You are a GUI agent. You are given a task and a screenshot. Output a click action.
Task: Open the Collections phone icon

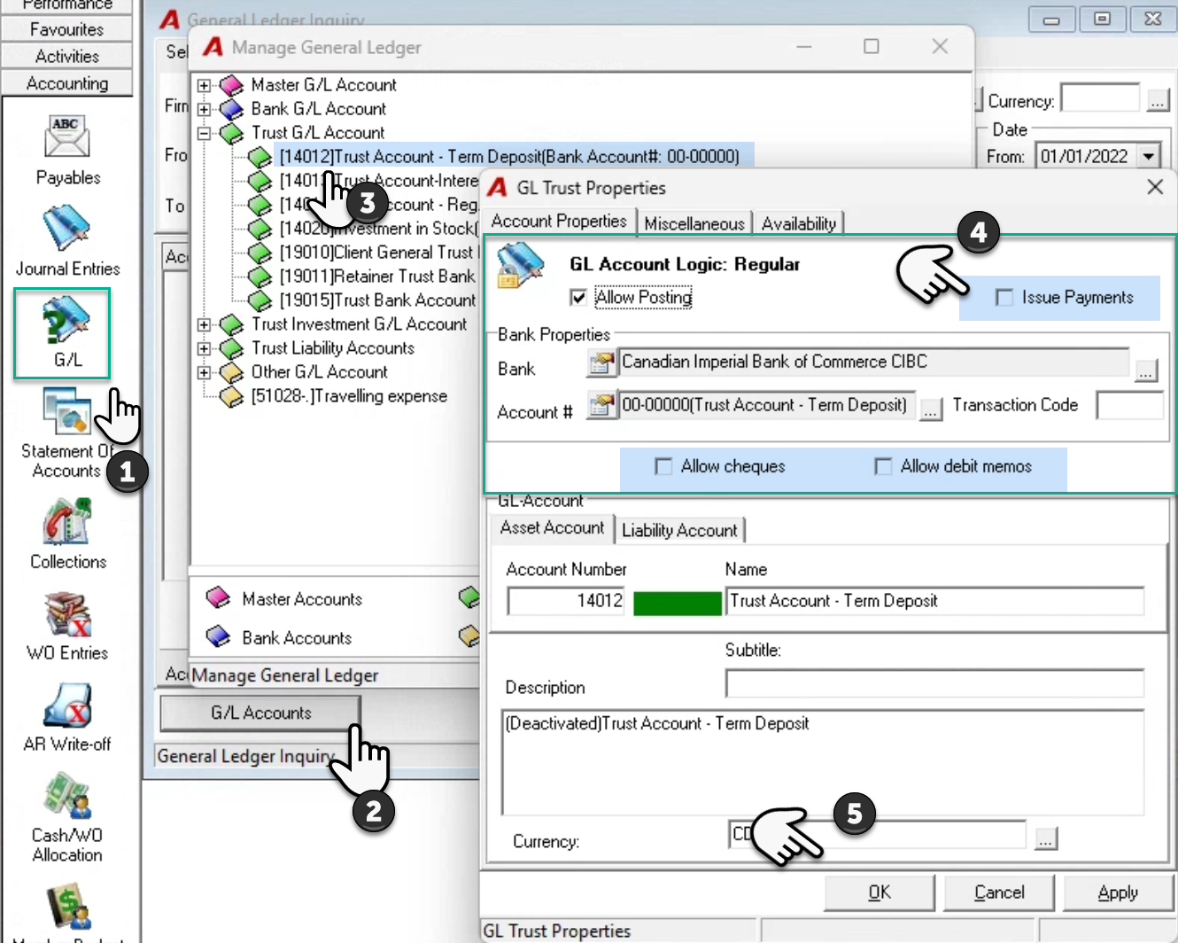[67, 521]
